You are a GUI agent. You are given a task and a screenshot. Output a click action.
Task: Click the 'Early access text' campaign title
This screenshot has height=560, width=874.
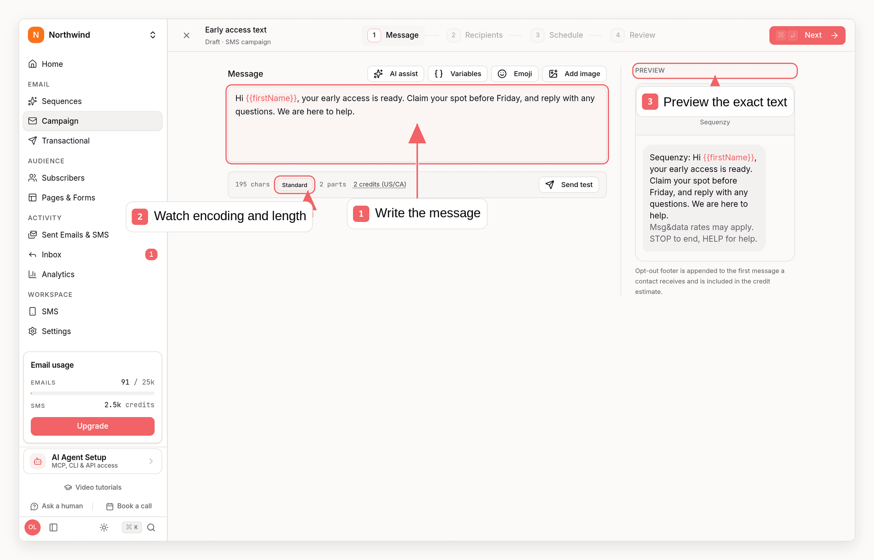click(x=236, y=30)
